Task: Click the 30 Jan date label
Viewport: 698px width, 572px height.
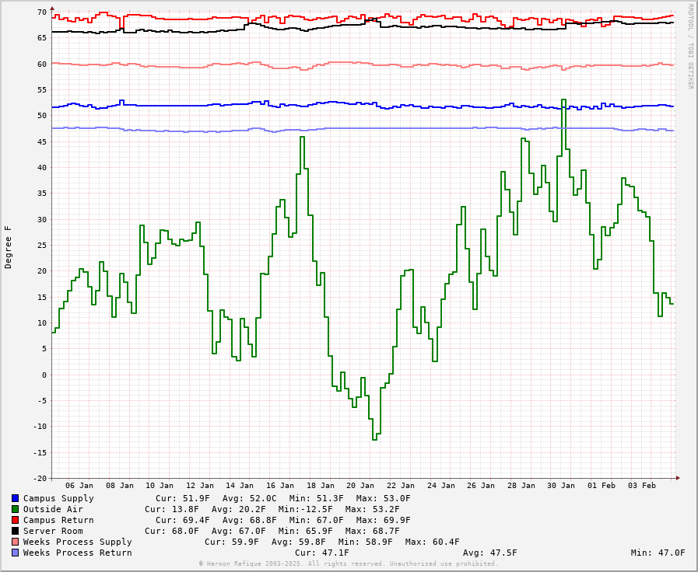Action: [561, 486]
